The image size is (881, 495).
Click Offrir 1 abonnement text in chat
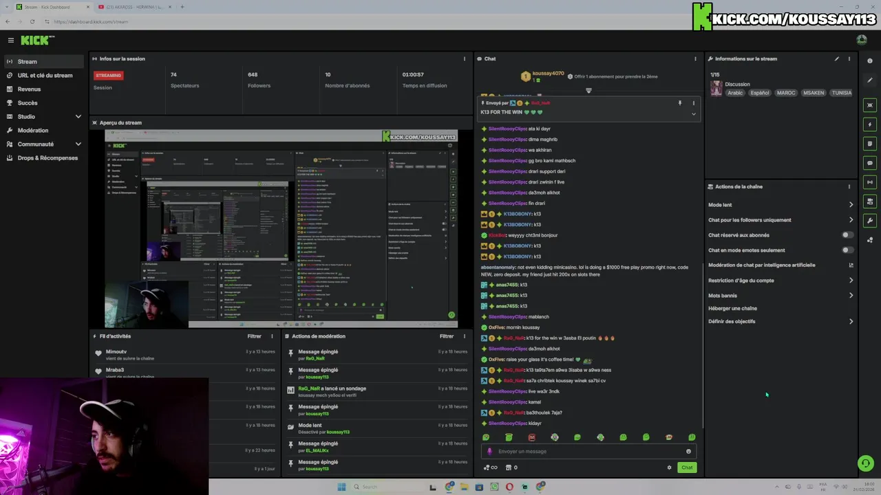616,76
